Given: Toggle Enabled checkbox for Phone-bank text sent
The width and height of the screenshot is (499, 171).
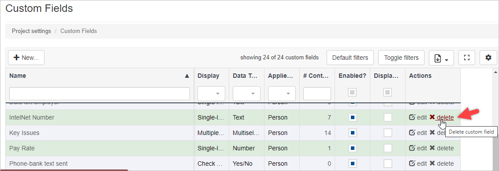Looking at the screenshot, I should click(x=353, y=164).
